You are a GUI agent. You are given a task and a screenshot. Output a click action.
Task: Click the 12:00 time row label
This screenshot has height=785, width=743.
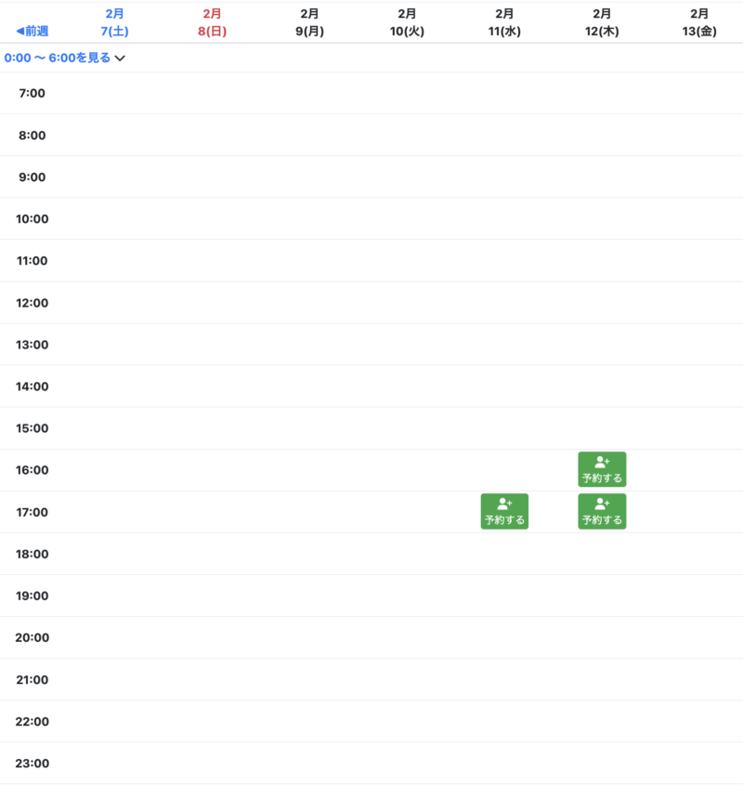(32, 303)
